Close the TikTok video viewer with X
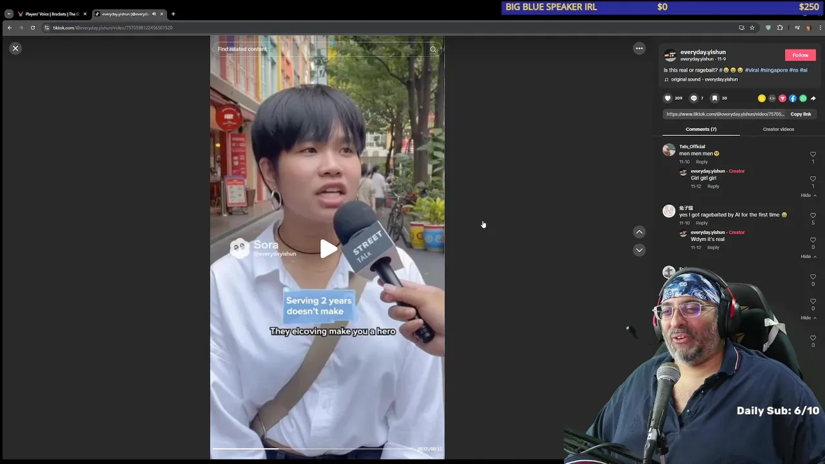 point(15,48)
